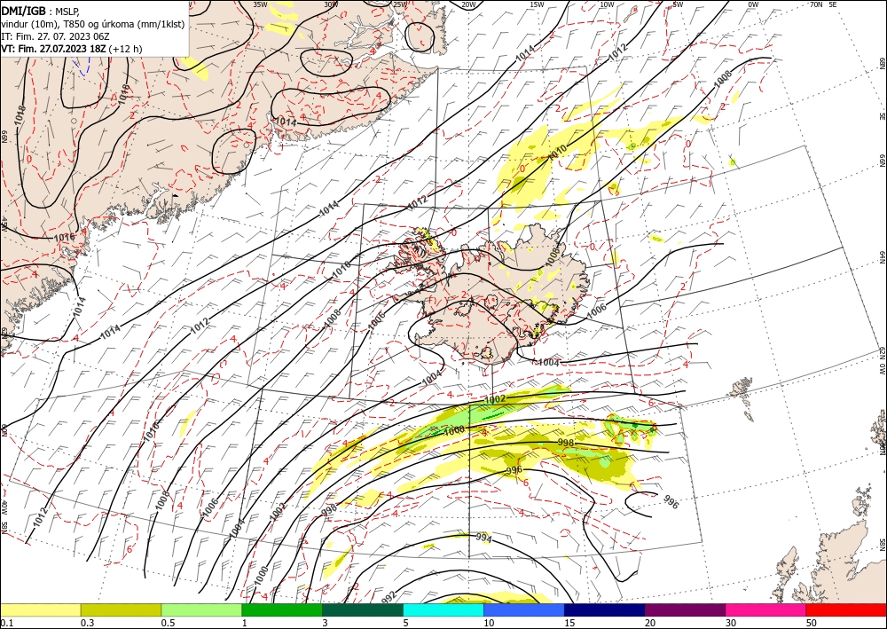This screenshot has width=887, height=629.
Task: Click the '50' legend value label
Action: click(x=811, y=623)
